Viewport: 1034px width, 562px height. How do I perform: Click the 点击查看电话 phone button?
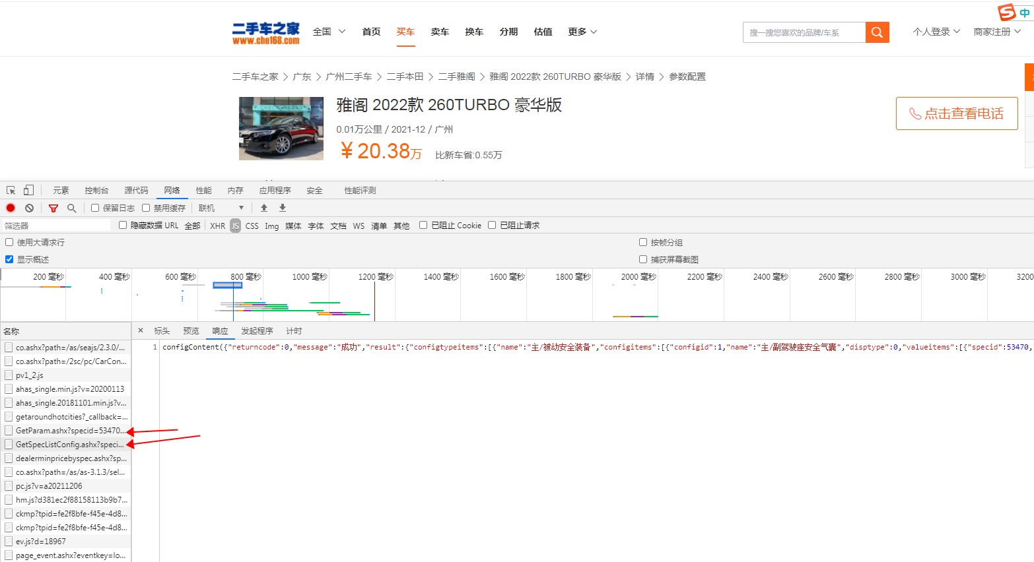point(956,113)
